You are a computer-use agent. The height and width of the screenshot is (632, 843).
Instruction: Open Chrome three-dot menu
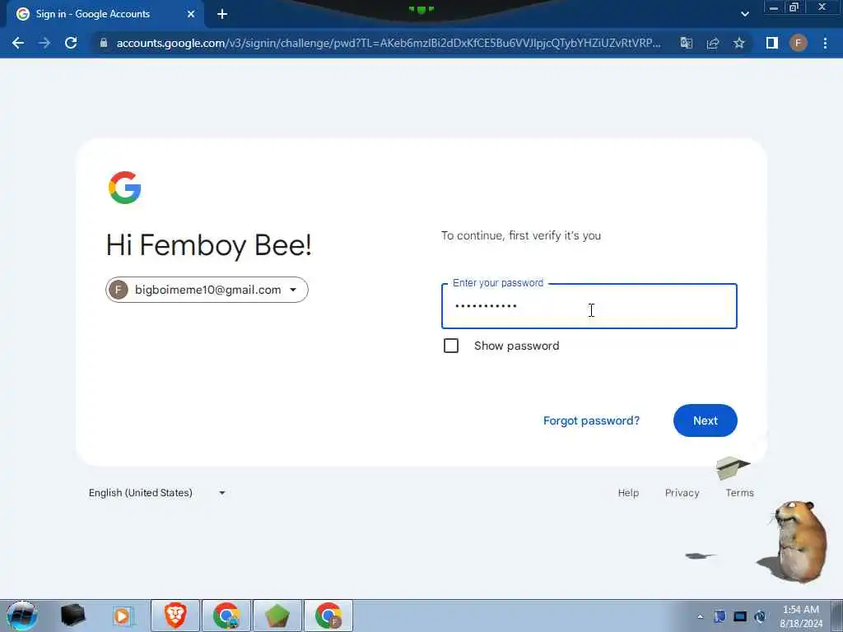[x=825, y=43]
